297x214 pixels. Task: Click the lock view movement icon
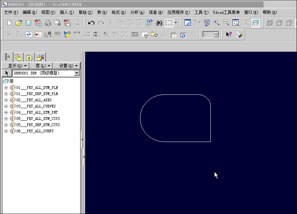coord(48,34)
